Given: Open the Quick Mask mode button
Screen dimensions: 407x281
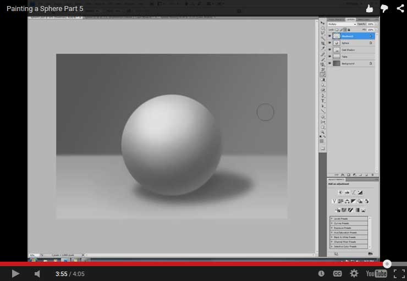Looking at the screenshot, I should tap(323, 148).
